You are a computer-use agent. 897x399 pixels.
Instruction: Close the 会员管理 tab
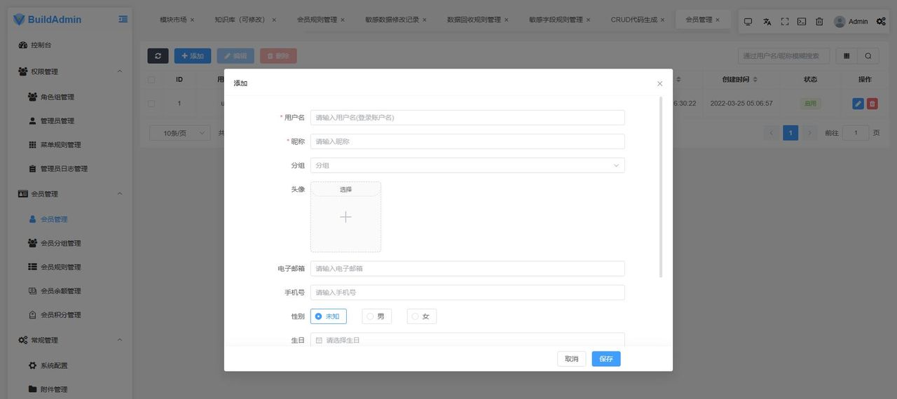point(718,20)
